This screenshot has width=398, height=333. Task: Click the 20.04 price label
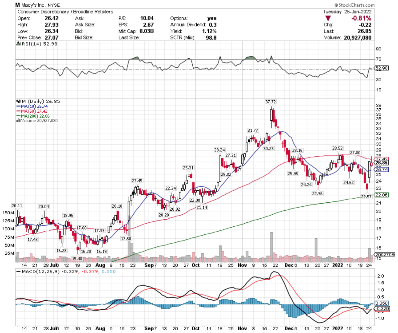tap(44, 207)
